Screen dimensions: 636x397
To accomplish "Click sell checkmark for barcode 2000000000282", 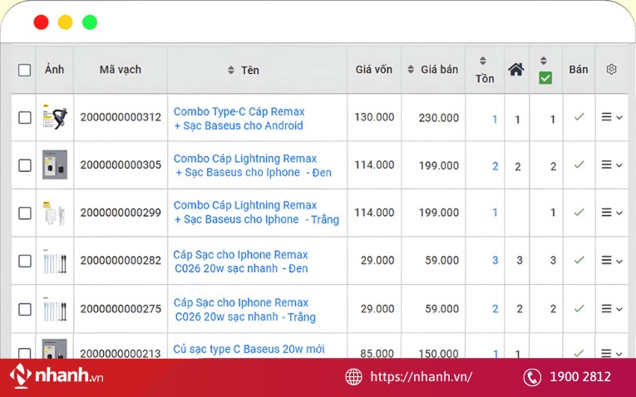I will tap(579, 260).
